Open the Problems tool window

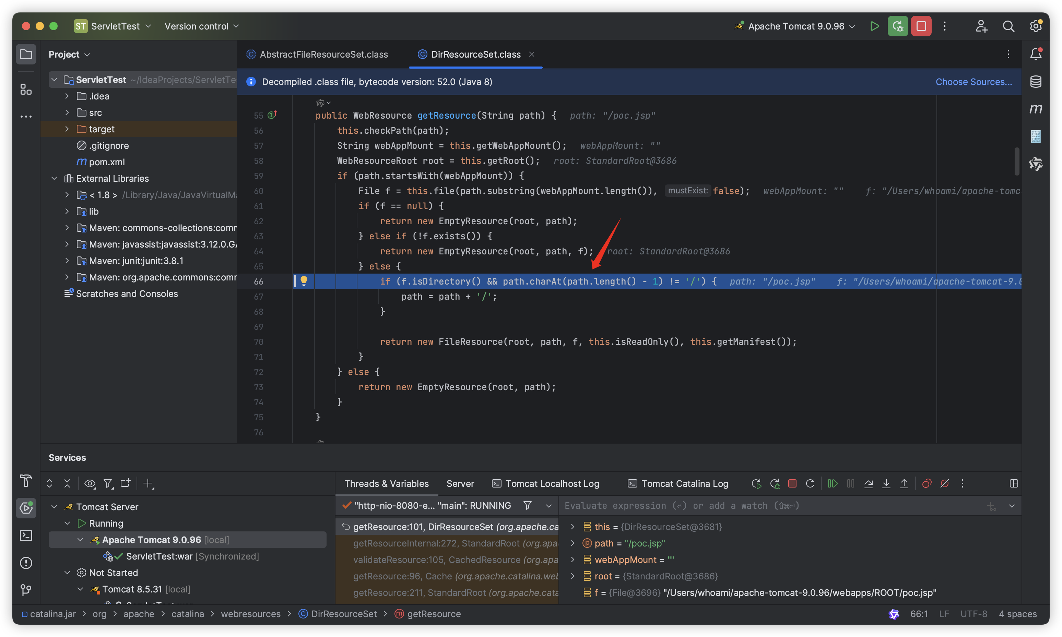click(26, 563)
